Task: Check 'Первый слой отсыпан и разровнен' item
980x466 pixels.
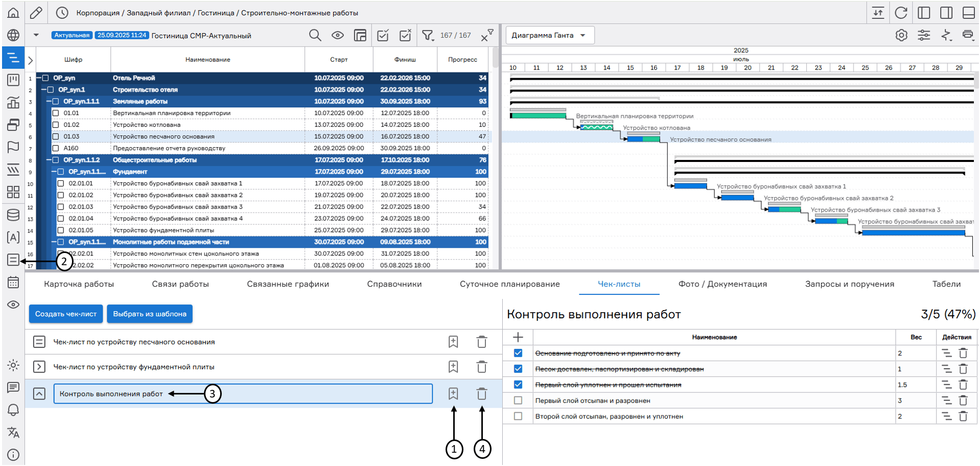Action: point(518,401)
